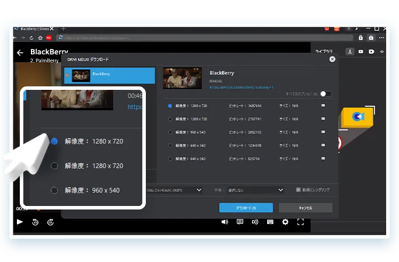Go back with the browser back arrow

(15, 38)
